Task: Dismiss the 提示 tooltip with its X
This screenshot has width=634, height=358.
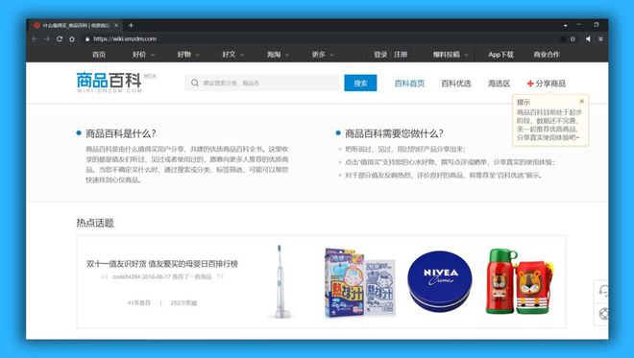Action: [581, 101]
